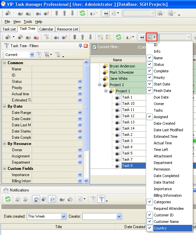This screenshot has height=235, width=196.
Task: Click the delete task icon with red X
Action: pyautogui.click(x=36, y=37)
